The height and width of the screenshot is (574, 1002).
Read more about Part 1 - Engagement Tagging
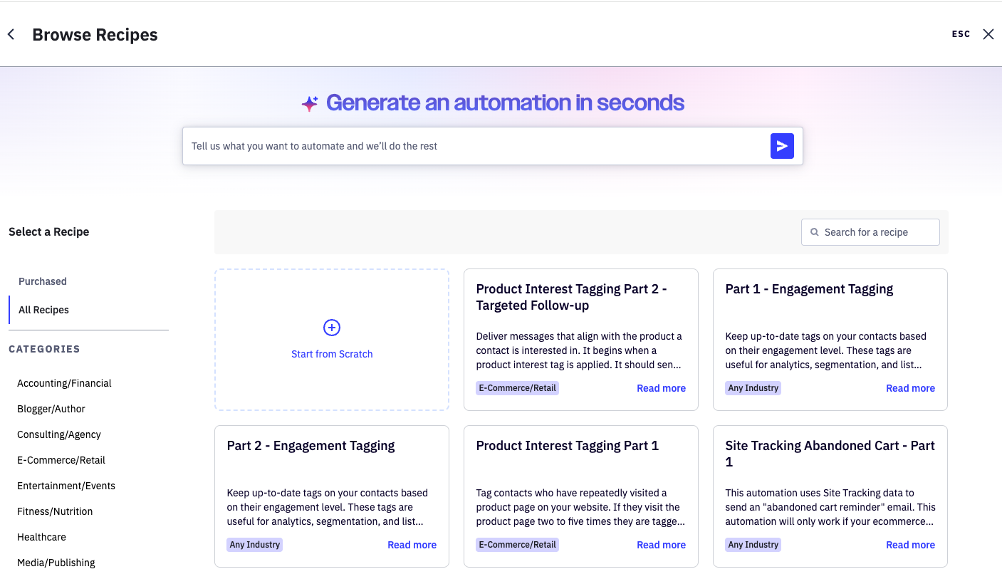coord(910,388)
